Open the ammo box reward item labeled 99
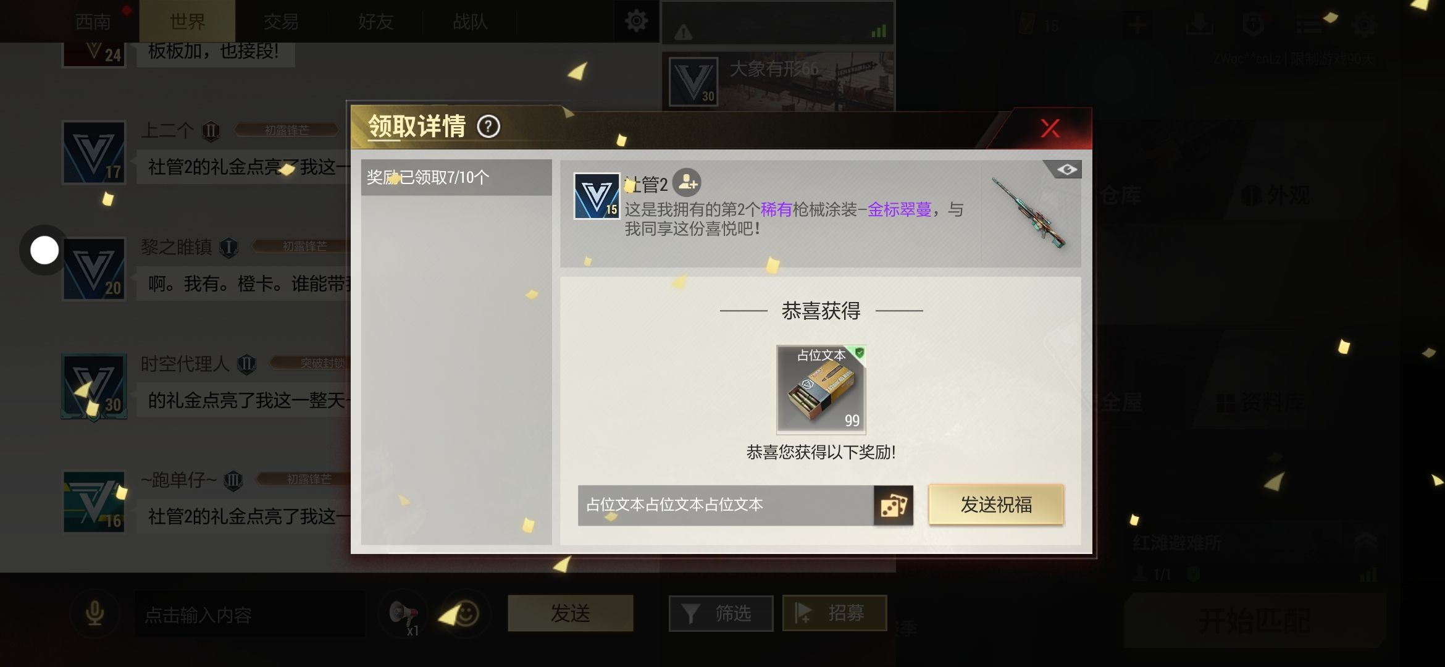Image resolution: width=1445 pixels, height=667 pixels. 821,389
